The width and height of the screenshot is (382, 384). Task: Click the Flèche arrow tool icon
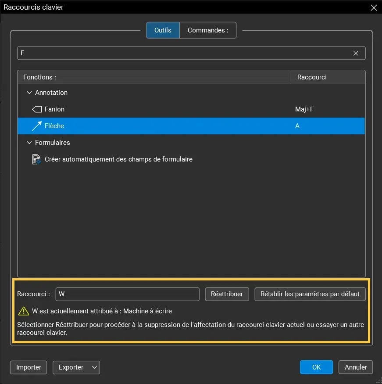(37, 126)
